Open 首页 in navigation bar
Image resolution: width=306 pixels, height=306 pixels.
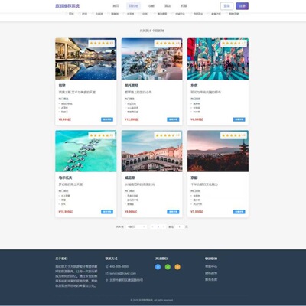point(116,6)
